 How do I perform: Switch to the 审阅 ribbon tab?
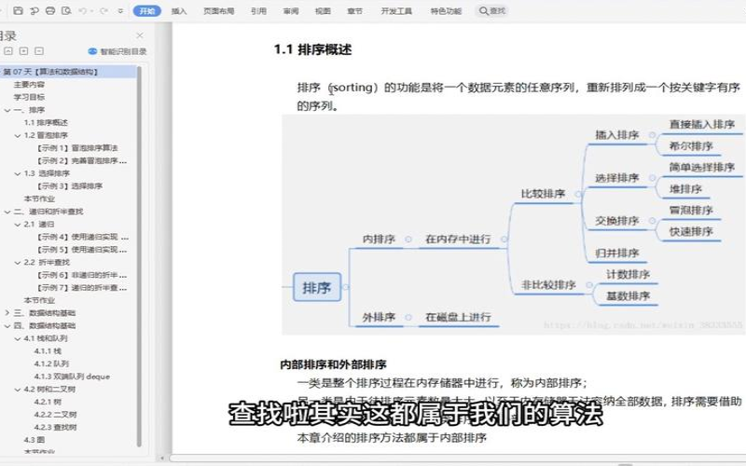(x=291, y=11)
